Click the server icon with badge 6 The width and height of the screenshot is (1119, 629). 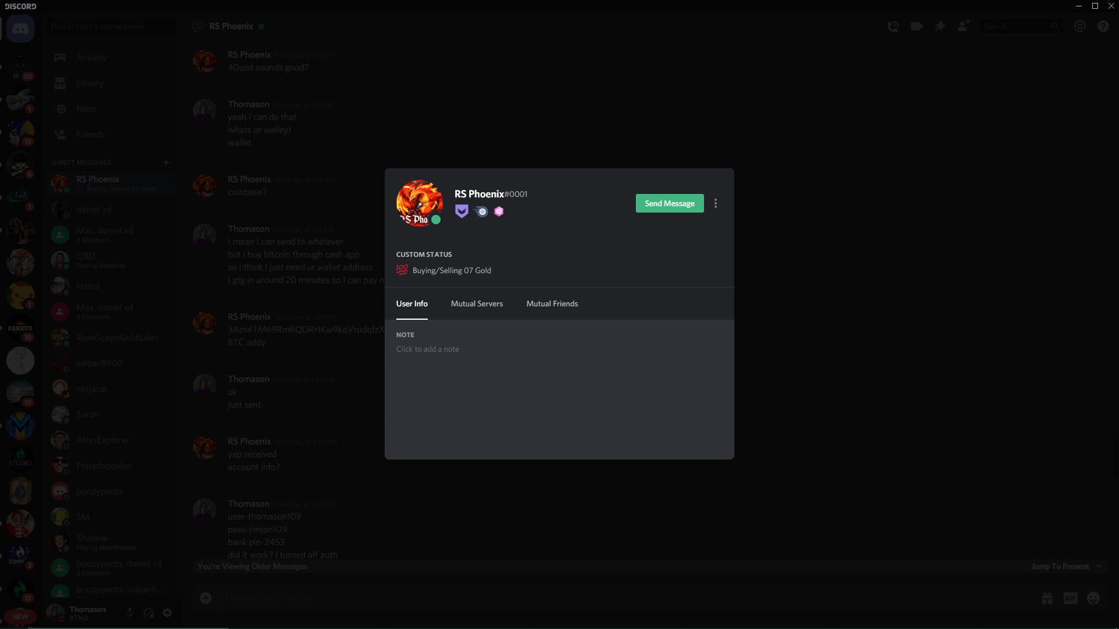pyautogui.click(x=20, y=165)
